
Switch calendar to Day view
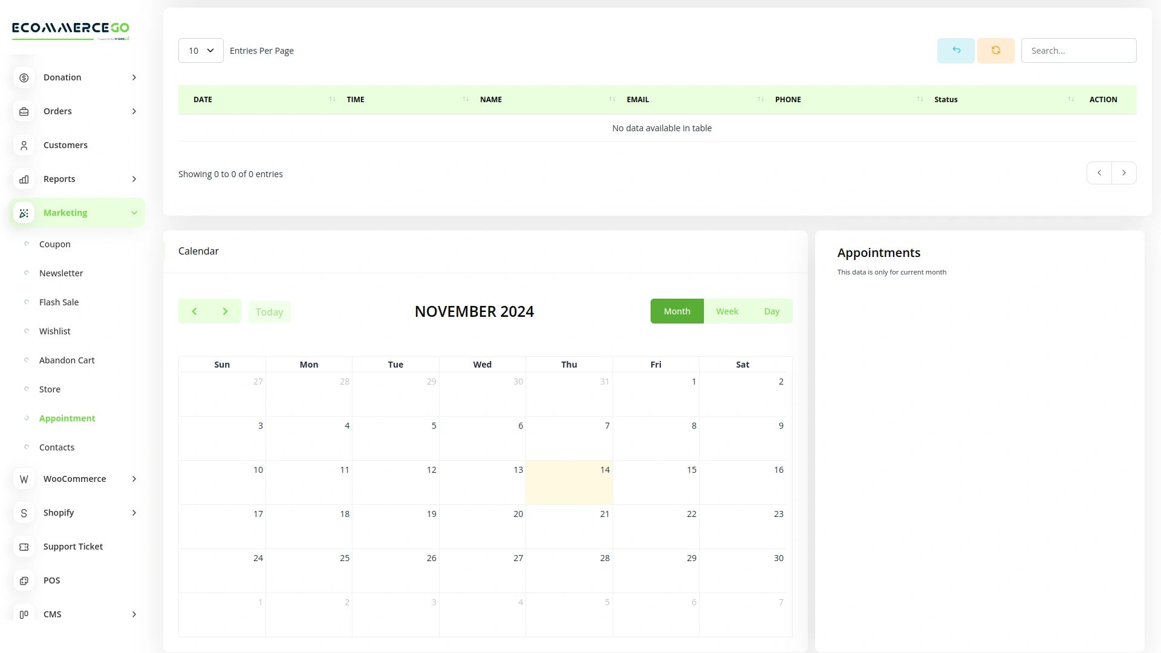tap(772, 311)
